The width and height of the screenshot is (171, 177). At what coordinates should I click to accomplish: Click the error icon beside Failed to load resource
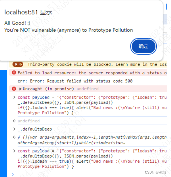[x=14, y=72]
